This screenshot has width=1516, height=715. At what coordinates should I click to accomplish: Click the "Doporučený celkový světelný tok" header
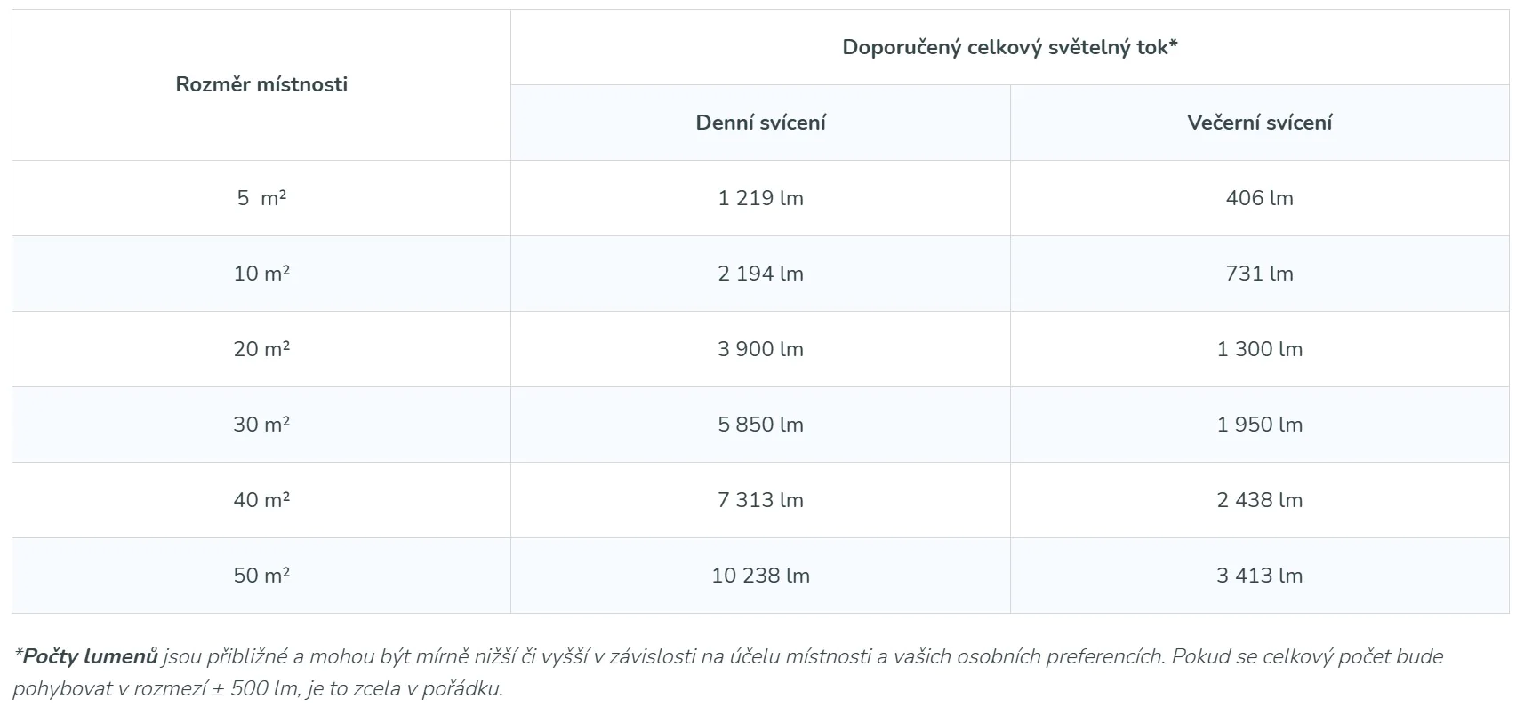pos(1009,47)
